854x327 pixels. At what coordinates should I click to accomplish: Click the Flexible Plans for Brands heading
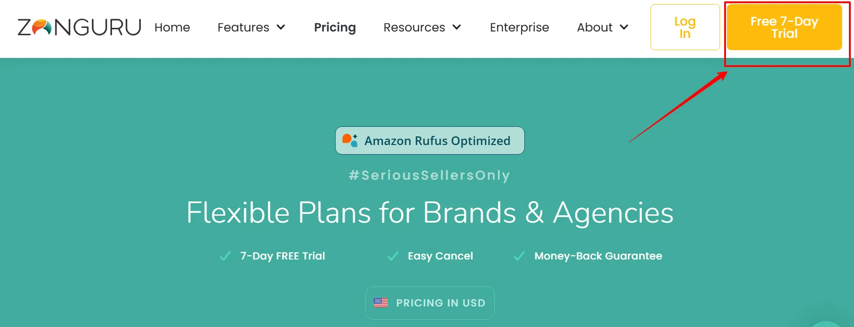pos(430,213)
